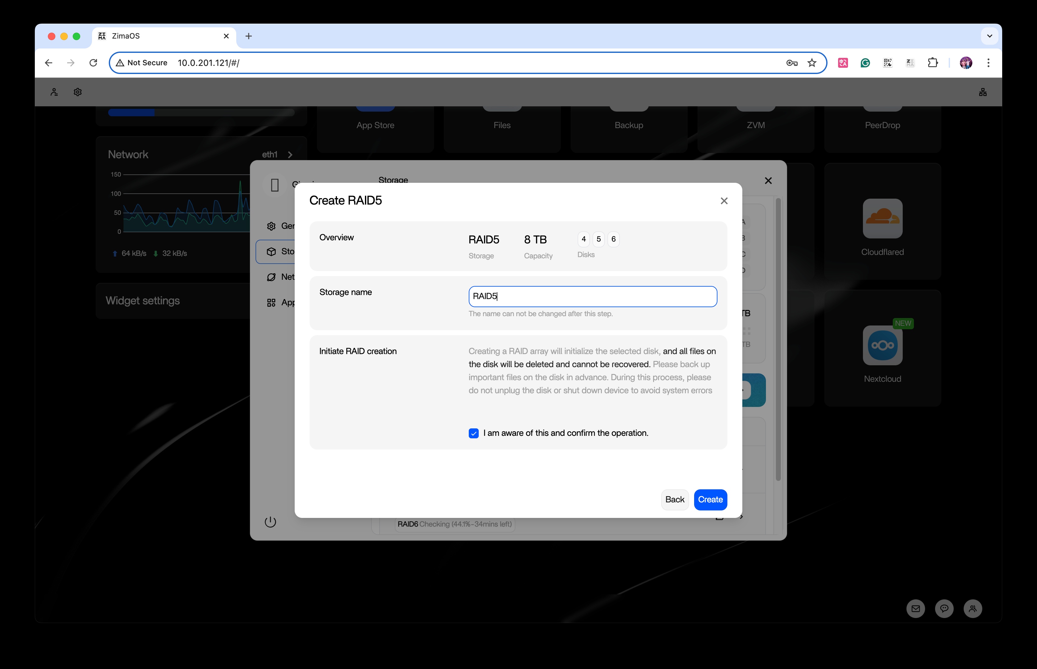Open Network planet icon in sidebar
Image resolution: width=1037 pixels, height=669 pixels.
pos(271,277)
